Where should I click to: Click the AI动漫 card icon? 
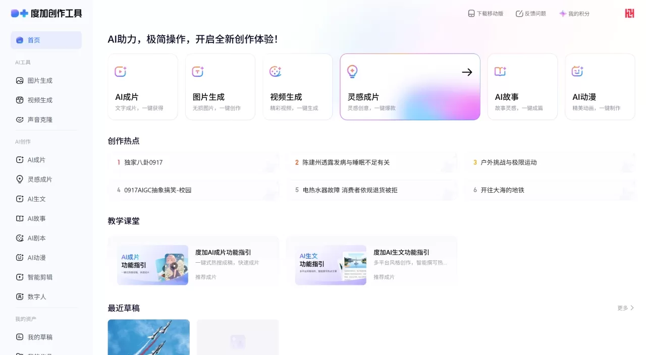[x=577, y=72]
